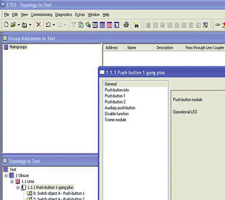Select 1.1 Linia in topology tree
The width and height of the screenshot is (225, 200).
28,182
